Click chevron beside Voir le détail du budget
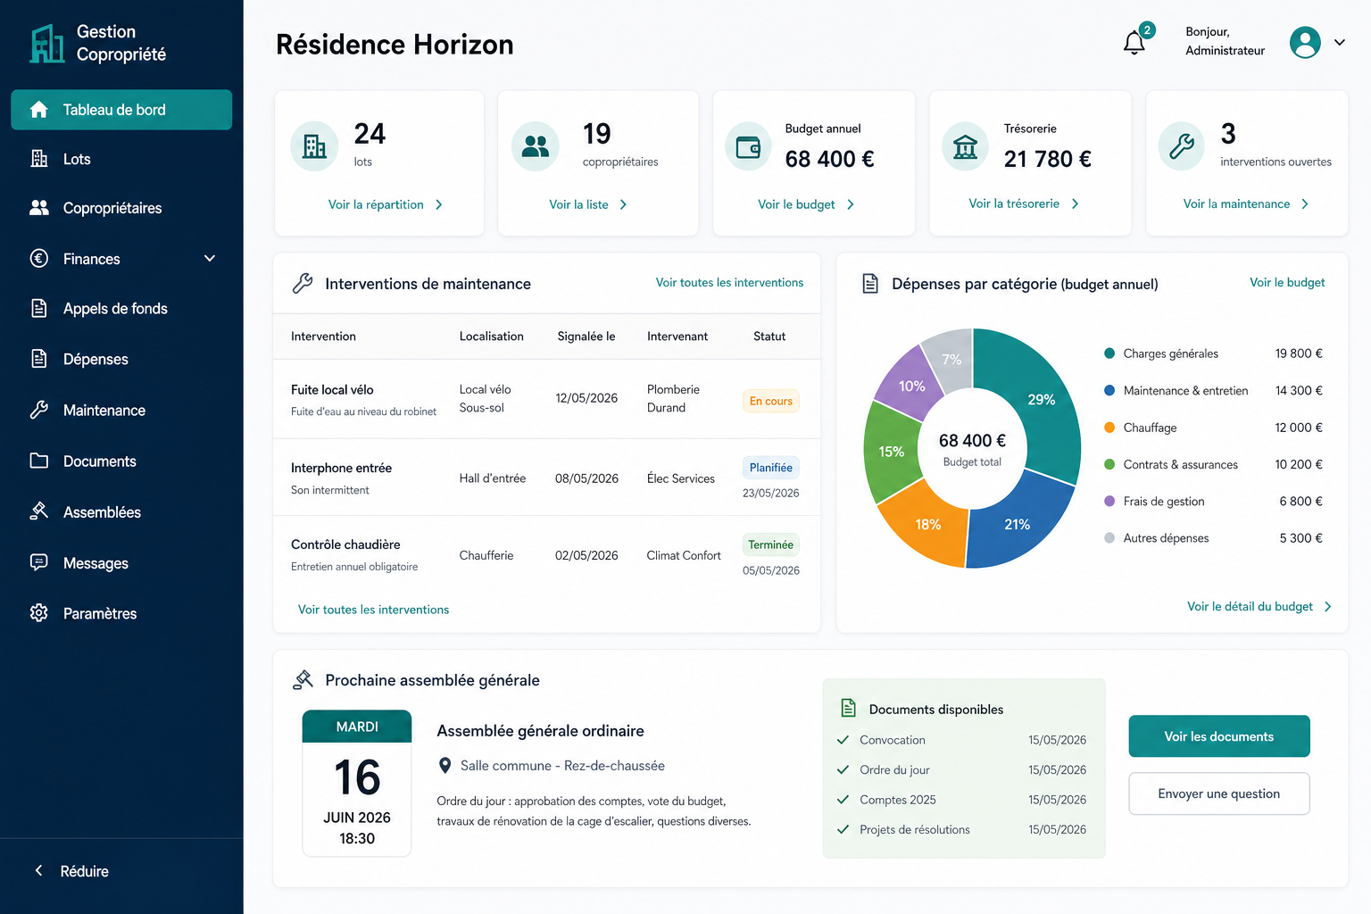This screenshot has width=1371, height=914. point(1328,606)
